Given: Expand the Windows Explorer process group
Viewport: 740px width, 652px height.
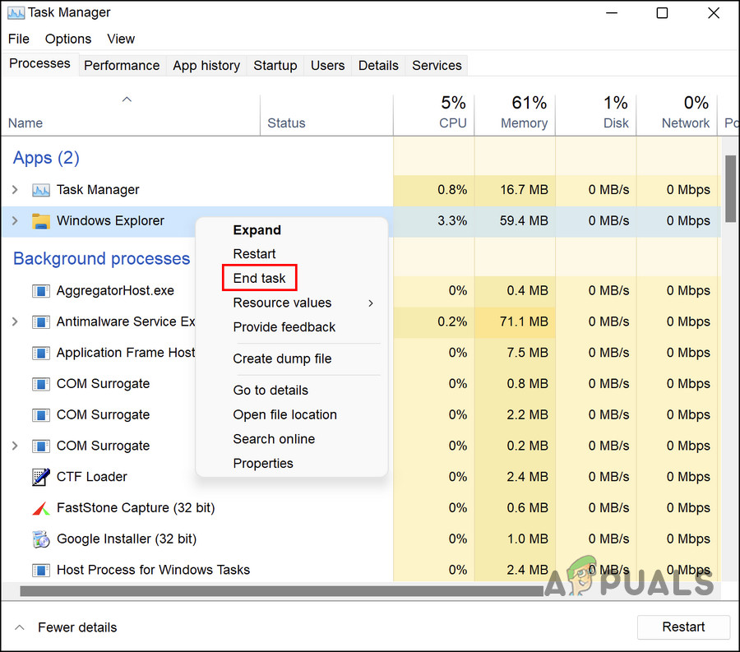Looking at the screenshot, I should point(15,221).
